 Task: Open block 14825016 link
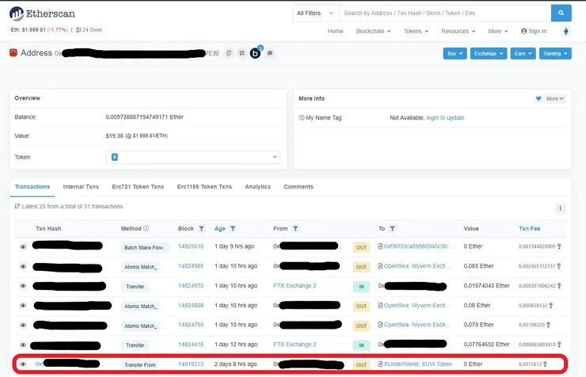[x=191, y=246]
